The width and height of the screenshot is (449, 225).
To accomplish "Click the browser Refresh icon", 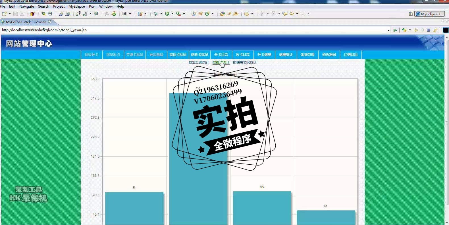I will point(435,30).
